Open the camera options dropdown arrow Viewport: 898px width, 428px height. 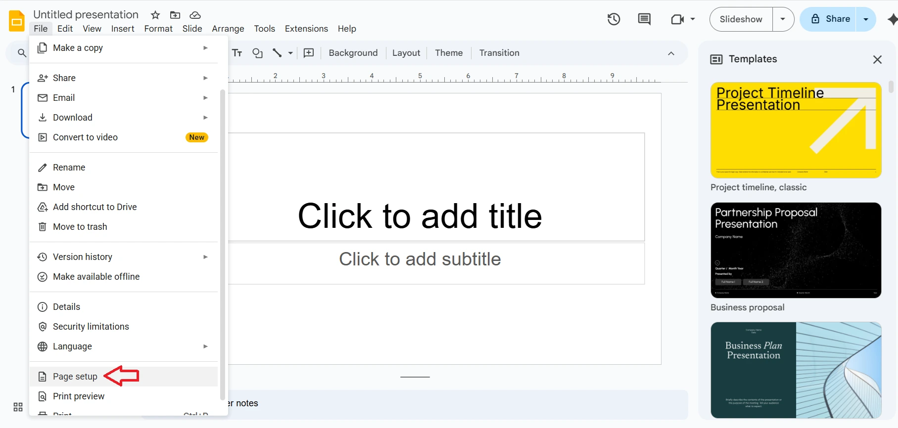coord(693,19)
